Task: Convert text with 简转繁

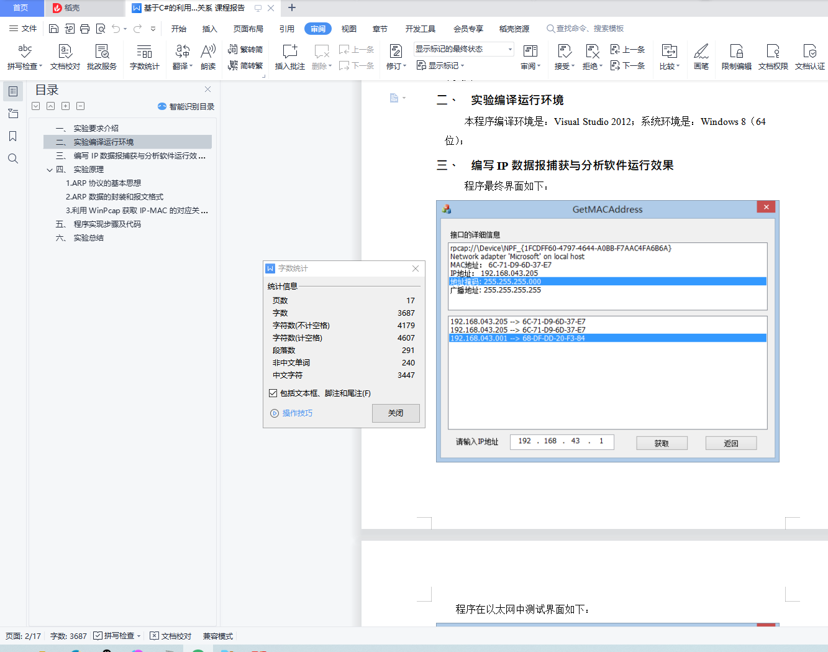Action: [x=245, y=65]
